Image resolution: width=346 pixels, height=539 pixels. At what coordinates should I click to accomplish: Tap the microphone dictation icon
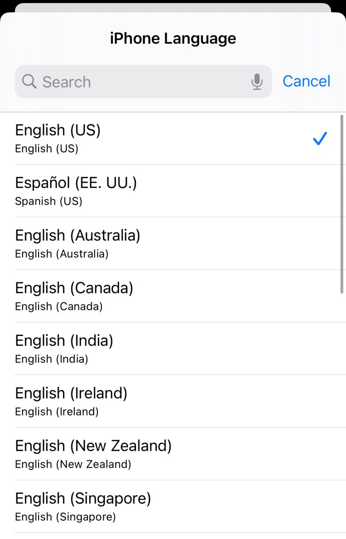click(x=257, y=82)
